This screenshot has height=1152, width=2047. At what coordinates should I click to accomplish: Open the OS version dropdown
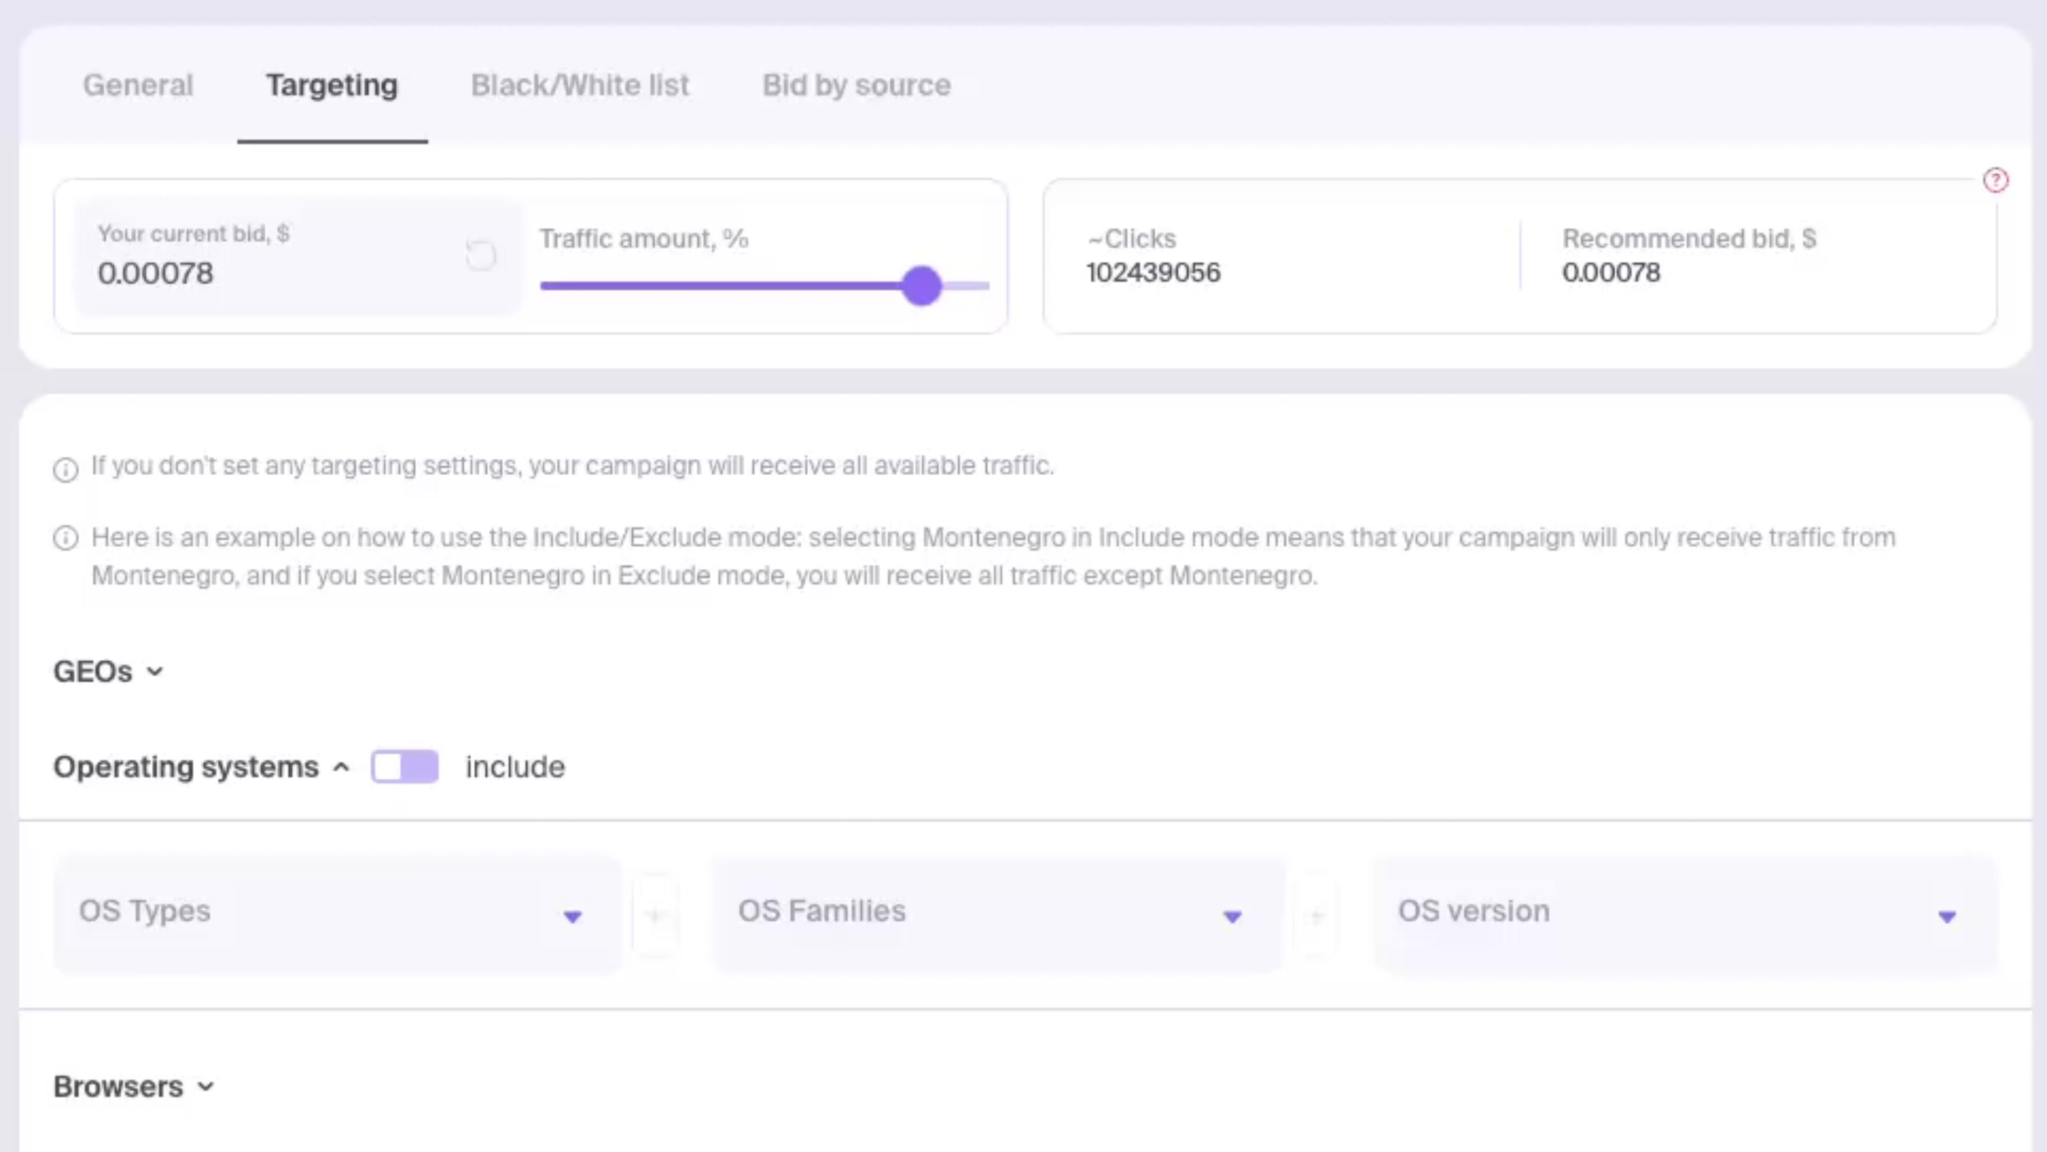pos(1685,913)
